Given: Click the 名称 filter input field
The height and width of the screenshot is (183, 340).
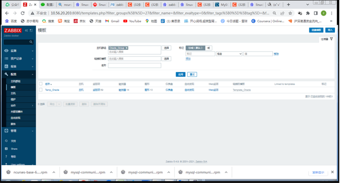Looking at the screenshot, I should [134, 65].
